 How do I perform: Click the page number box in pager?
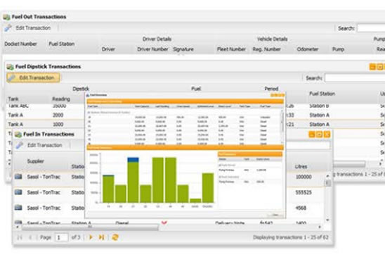(x=61, y=237)
